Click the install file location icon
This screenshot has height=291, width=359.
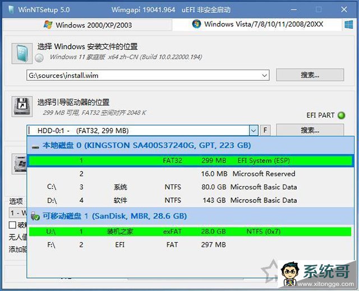click(x=22, y=53)
